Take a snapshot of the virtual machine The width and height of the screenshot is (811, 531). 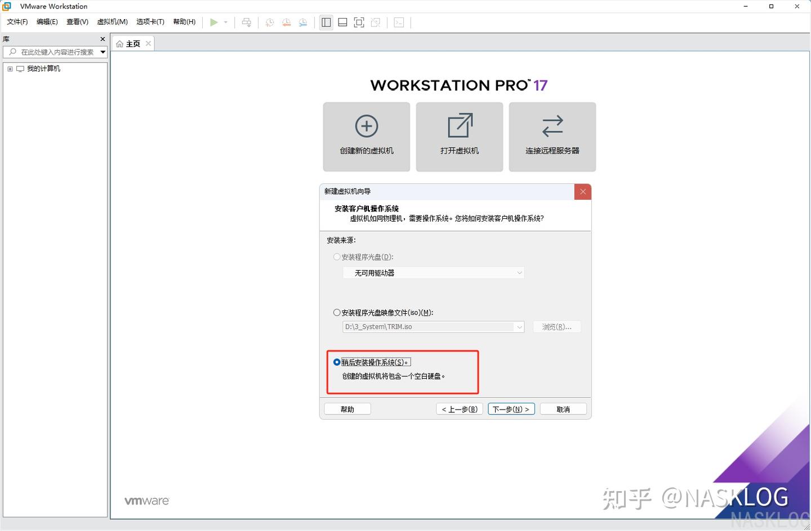coord(269,22)
